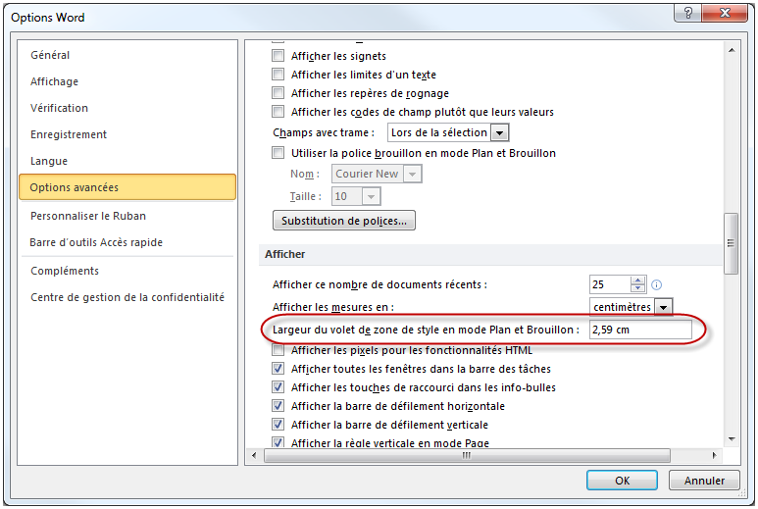Uncheck barre de défilement horizontale option
Viewport: 758px width, 509px height.
click(278, 406)
